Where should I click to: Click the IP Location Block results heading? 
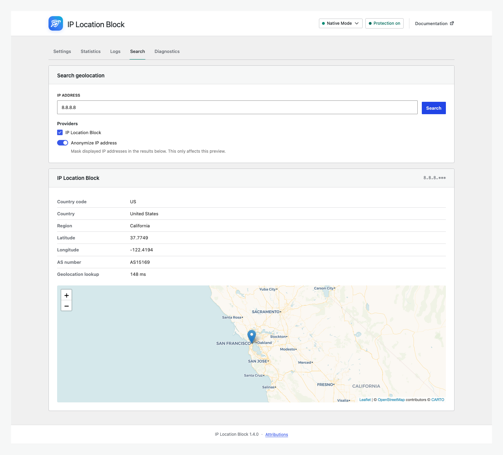pos(78,178)
